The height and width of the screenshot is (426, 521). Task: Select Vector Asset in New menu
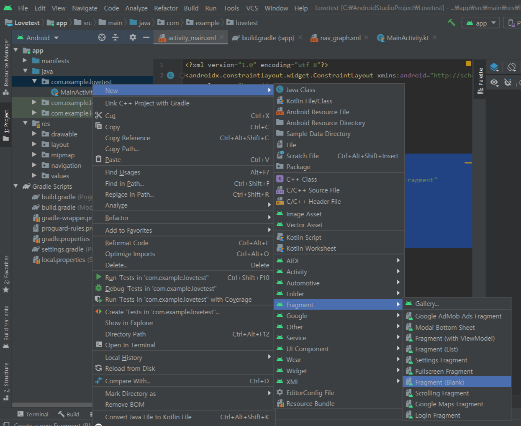pos(339,225)
